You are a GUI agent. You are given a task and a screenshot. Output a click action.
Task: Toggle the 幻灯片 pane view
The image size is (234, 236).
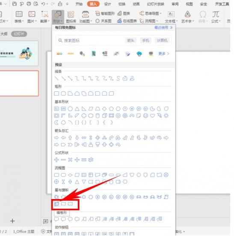click(x=19, y=34)
